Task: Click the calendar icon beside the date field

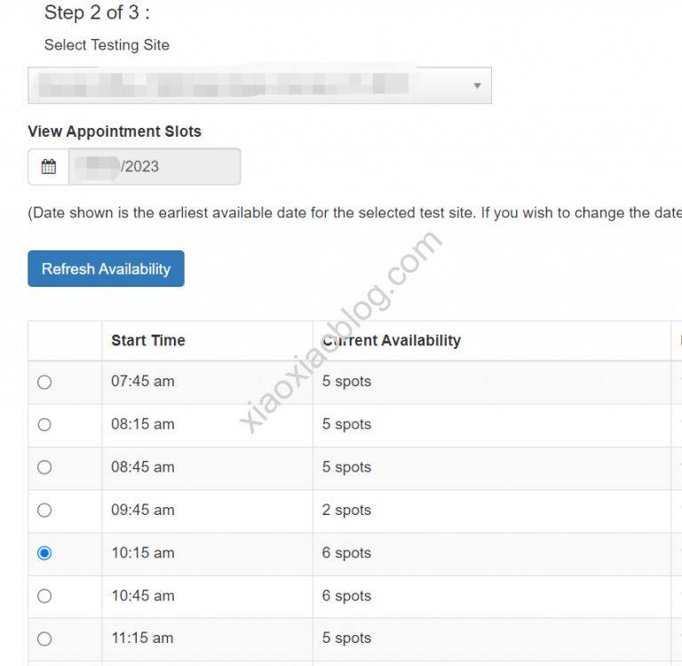Action: pyautogui.click(x=49, y=167)
